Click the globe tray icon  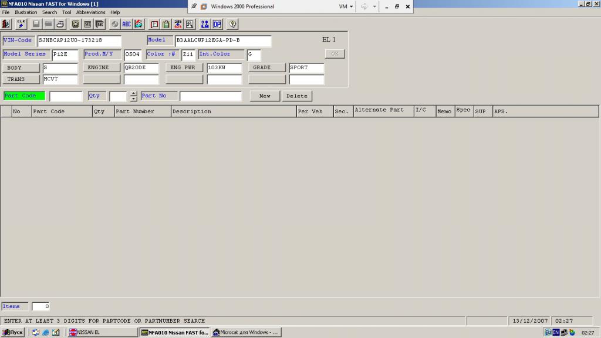click(572, 332)
